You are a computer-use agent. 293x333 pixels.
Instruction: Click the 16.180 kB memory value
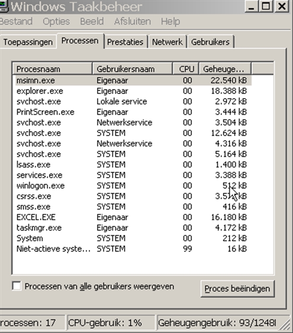[229, 217]
